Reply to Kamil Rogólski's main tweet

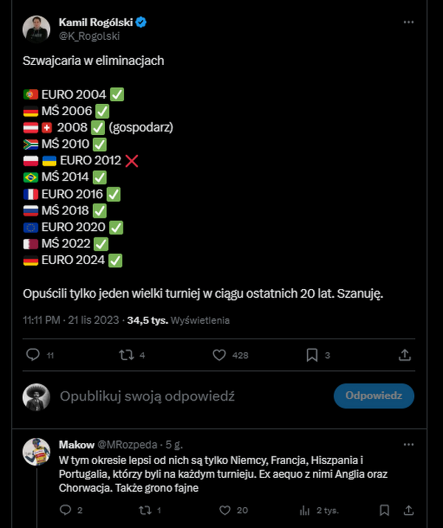(x=32, y=355)
